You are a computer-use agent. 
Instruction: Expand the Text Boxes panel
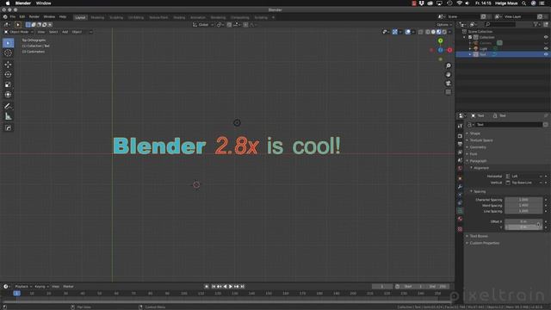[479, 236]
